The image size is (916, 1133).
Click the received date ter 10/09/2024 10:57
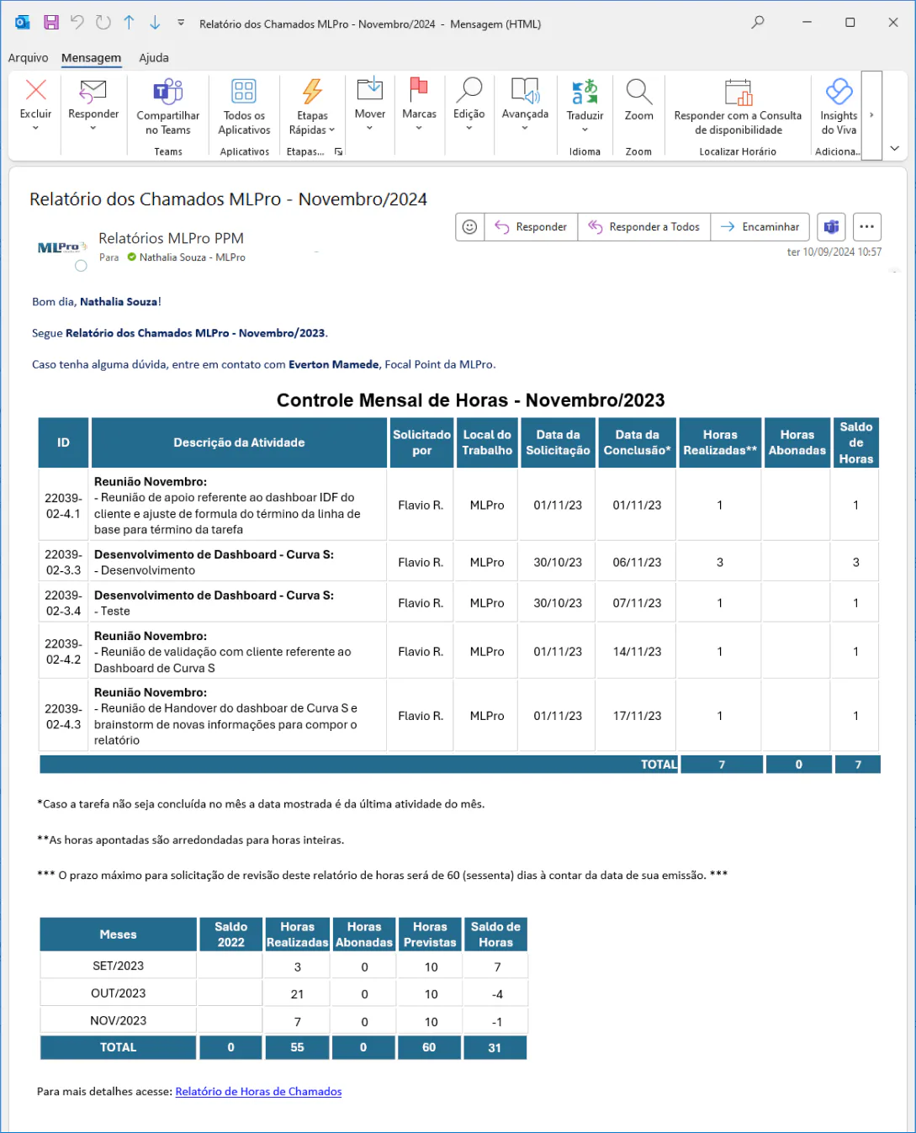point(834,251)
